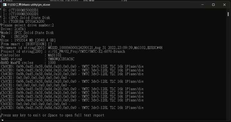Close the jm_id.exe console window
Viewport: 231px width, 122px height.
coord(224,5)
